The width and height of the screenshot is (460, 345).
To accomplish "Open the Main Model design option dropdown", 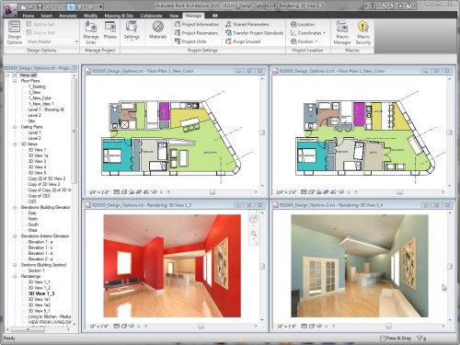I will click(x=52, y=41).
